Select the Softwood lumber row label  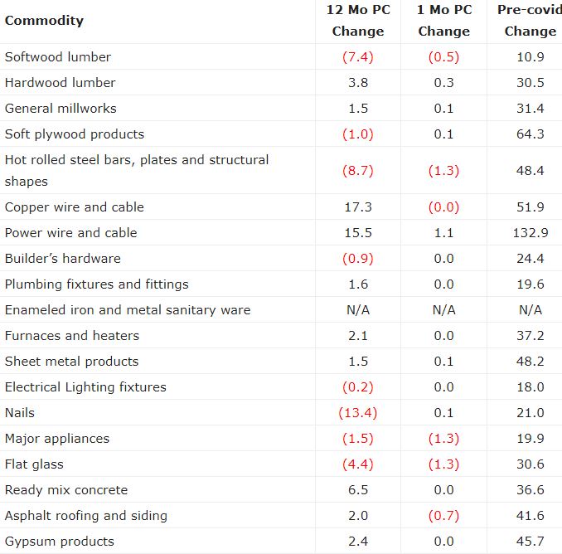click(x=58, y=57)
